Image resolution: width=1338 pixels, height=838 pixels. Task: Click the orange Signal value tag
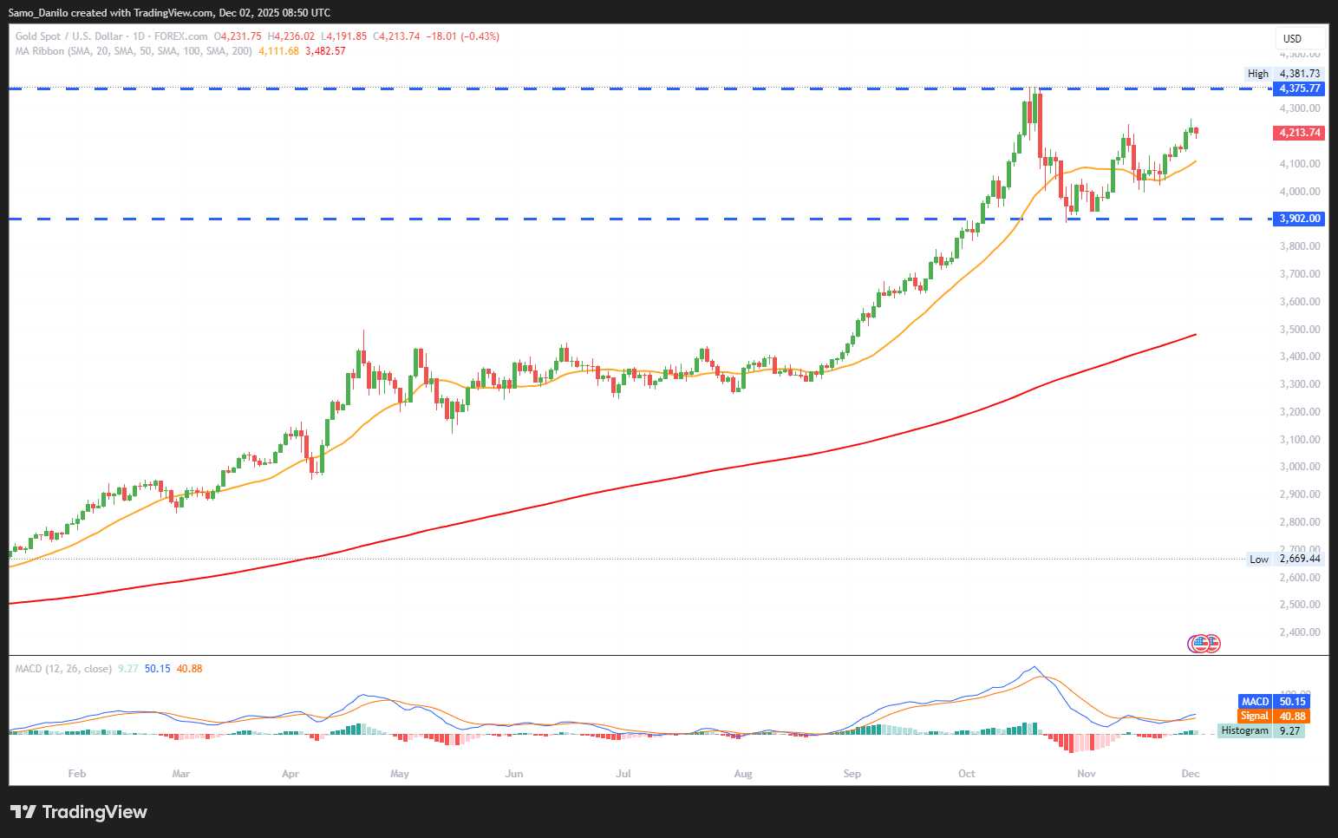[x=1273, y=716]
